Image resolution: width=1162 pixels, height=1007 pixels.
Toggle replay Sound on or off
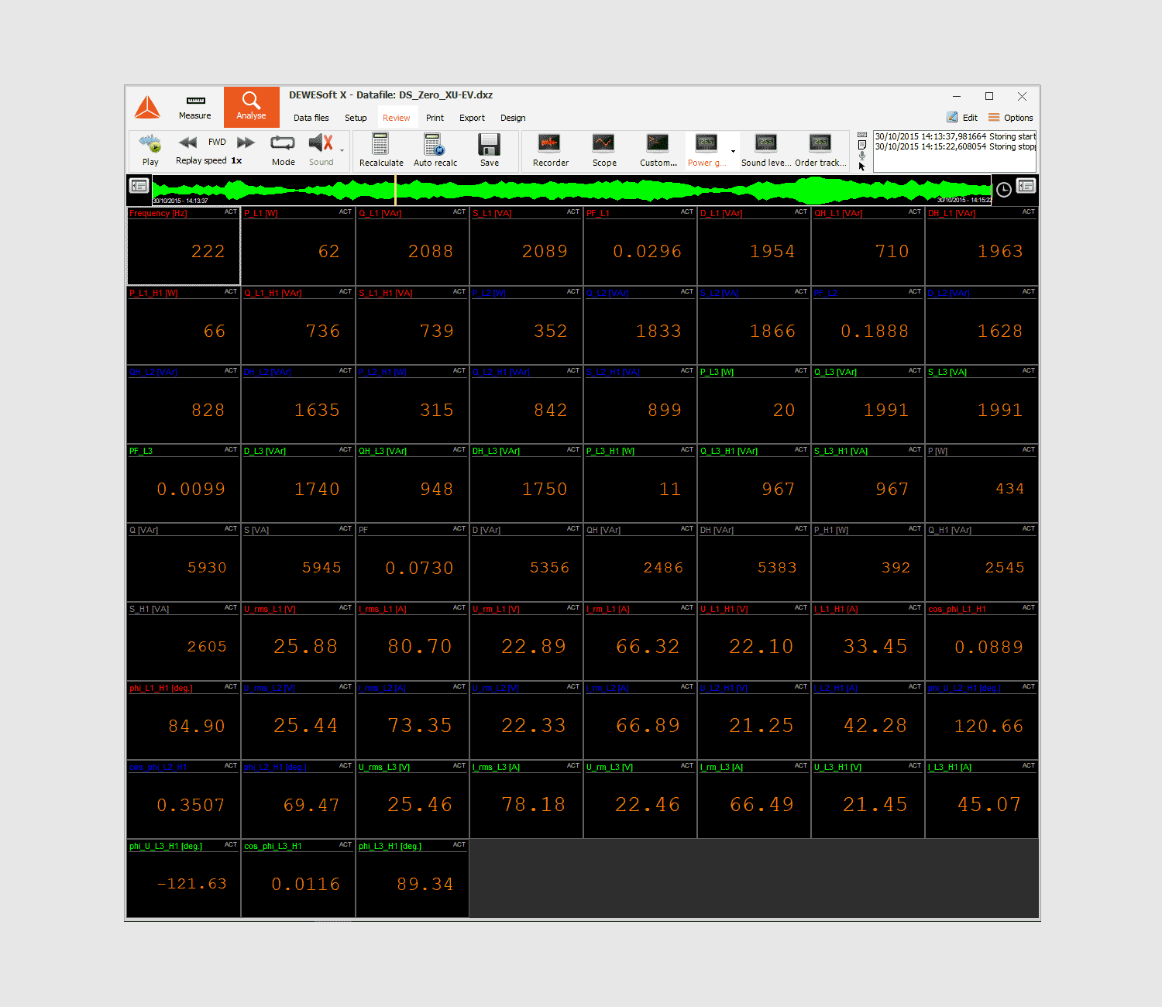click(321, 150)
